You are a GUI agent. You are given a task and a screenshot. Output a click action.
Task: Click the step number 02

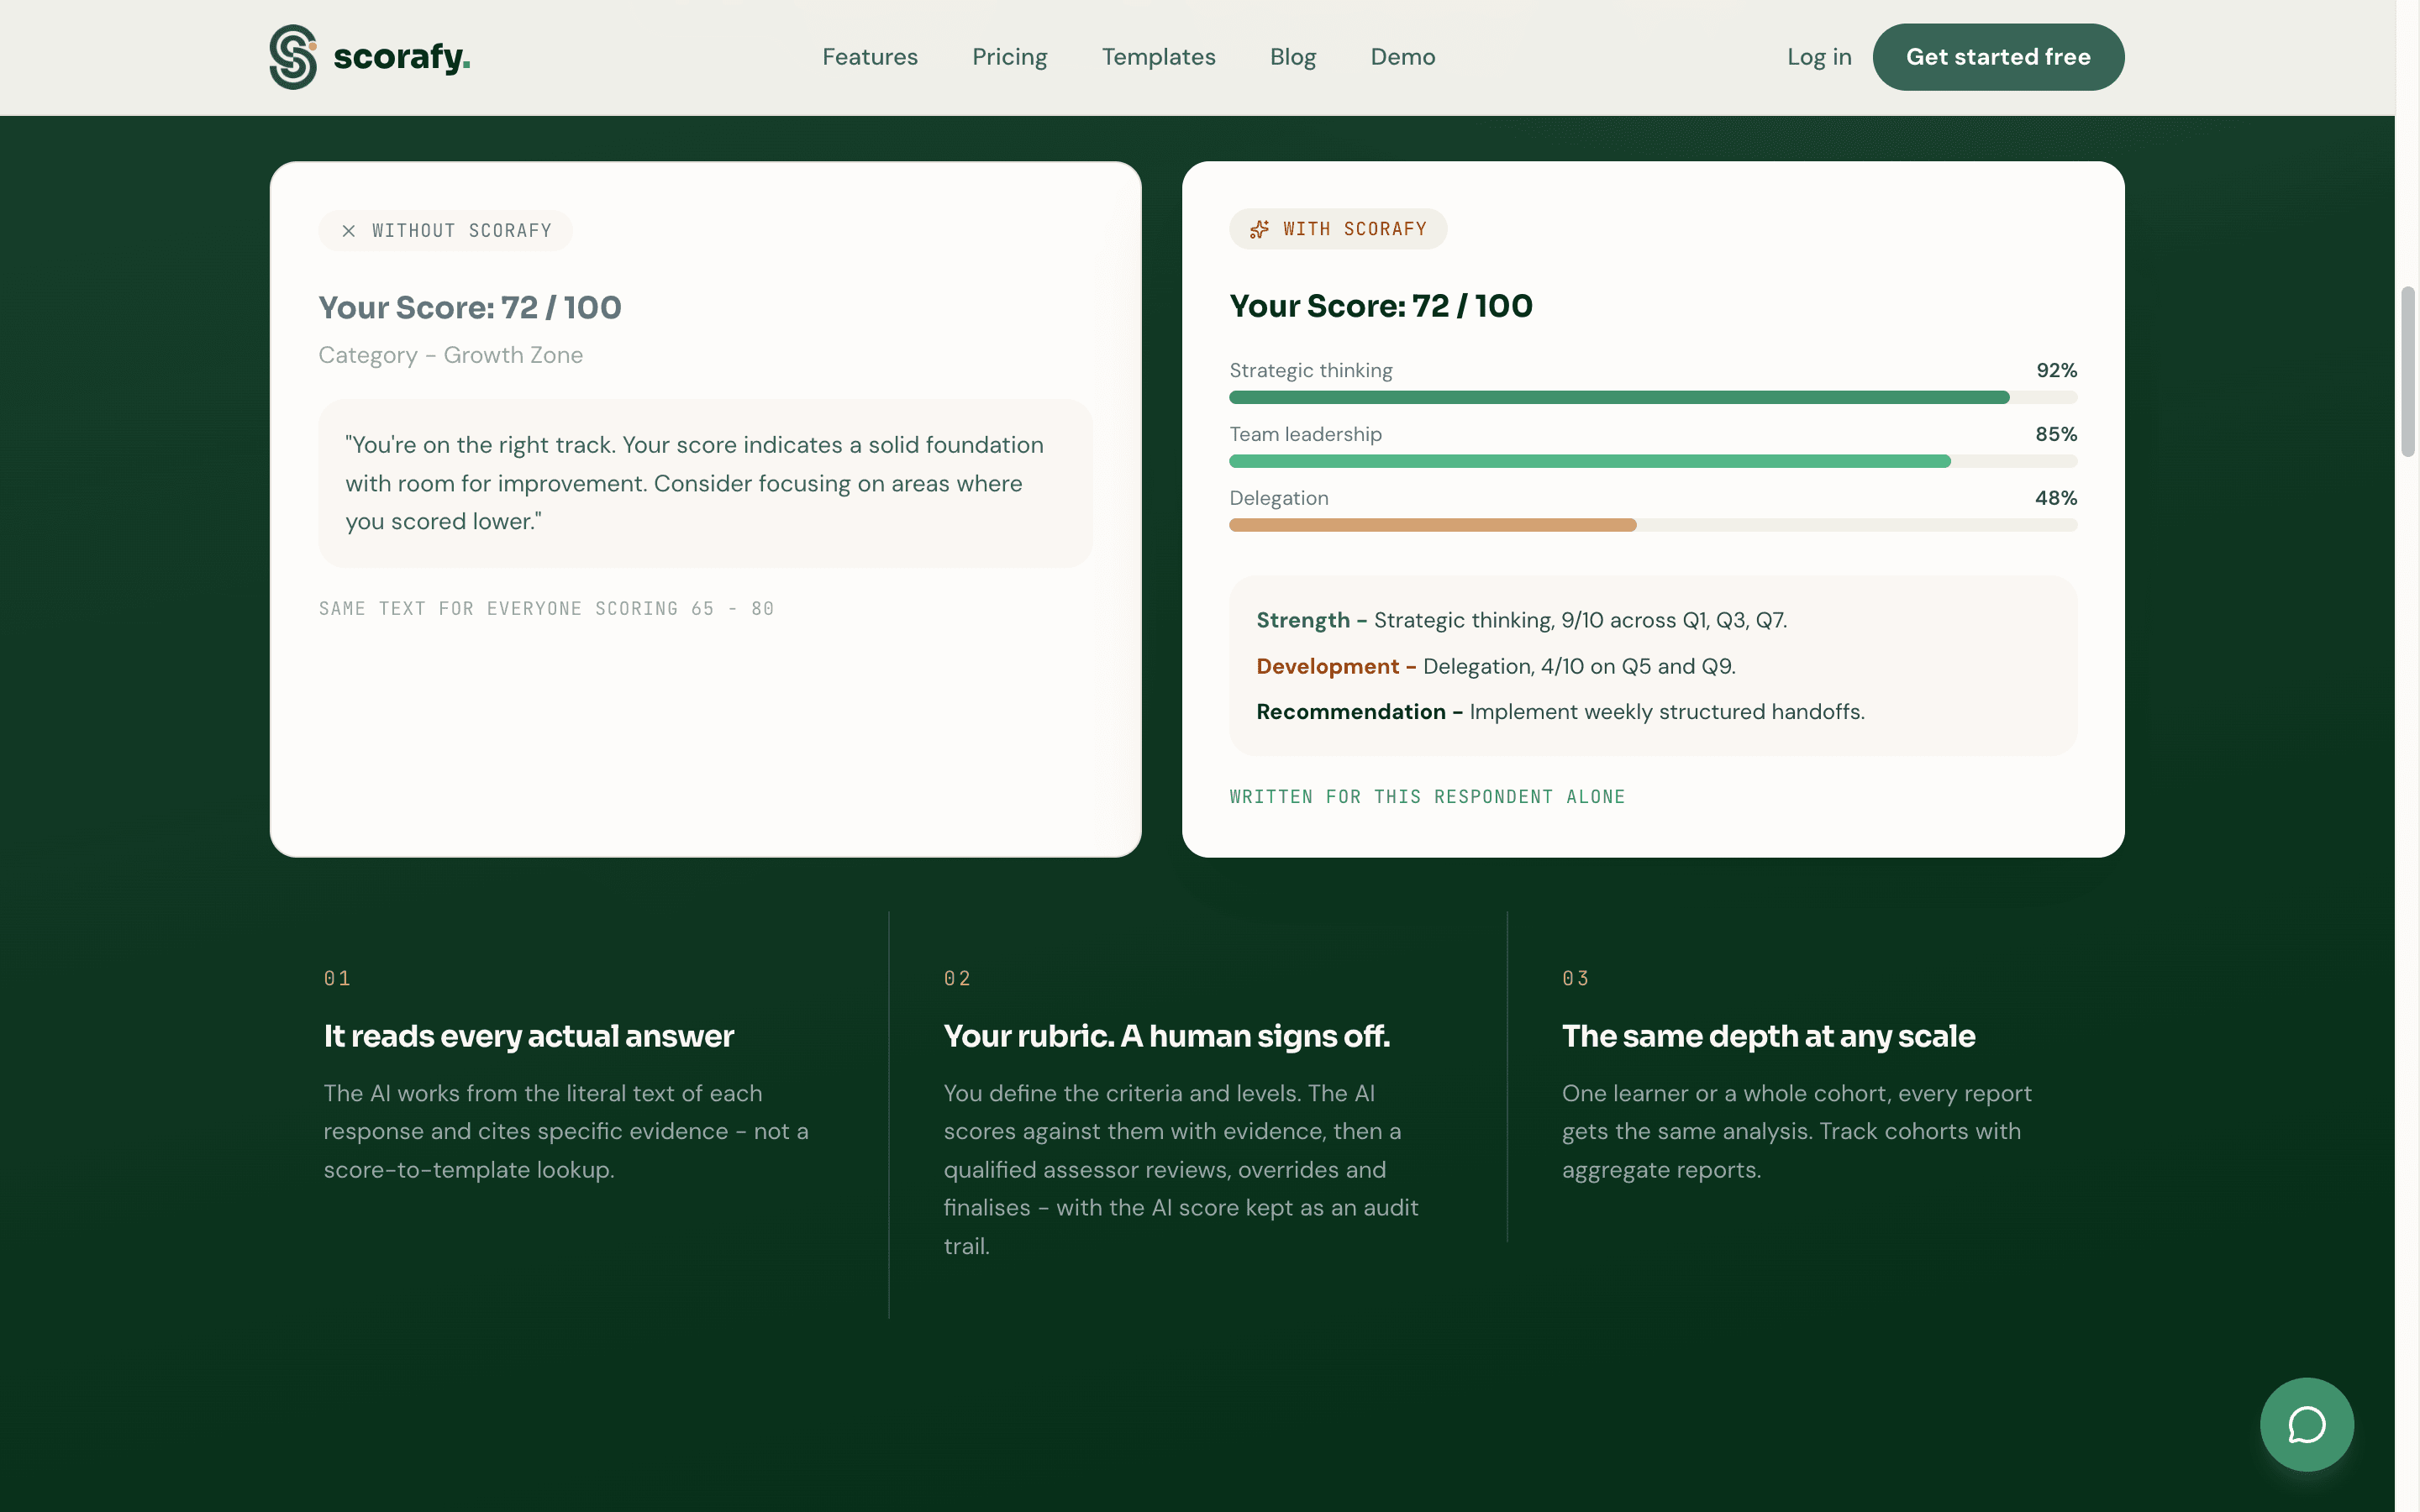957,978
